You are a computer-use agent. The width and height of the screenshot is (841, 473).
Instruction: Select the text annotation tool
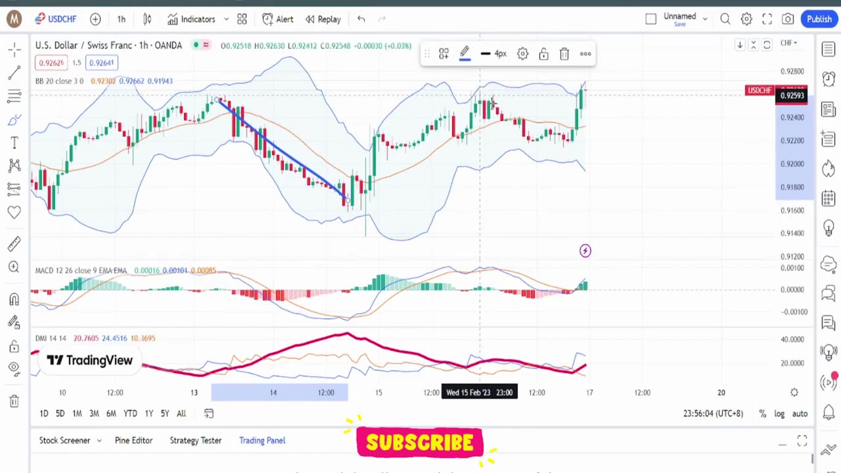pyautogui.click(x=14, y=143)
